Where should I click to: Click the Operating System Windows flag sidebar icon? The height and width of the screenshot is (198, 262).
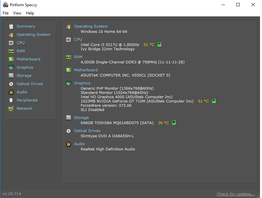[x=11, y=35]
